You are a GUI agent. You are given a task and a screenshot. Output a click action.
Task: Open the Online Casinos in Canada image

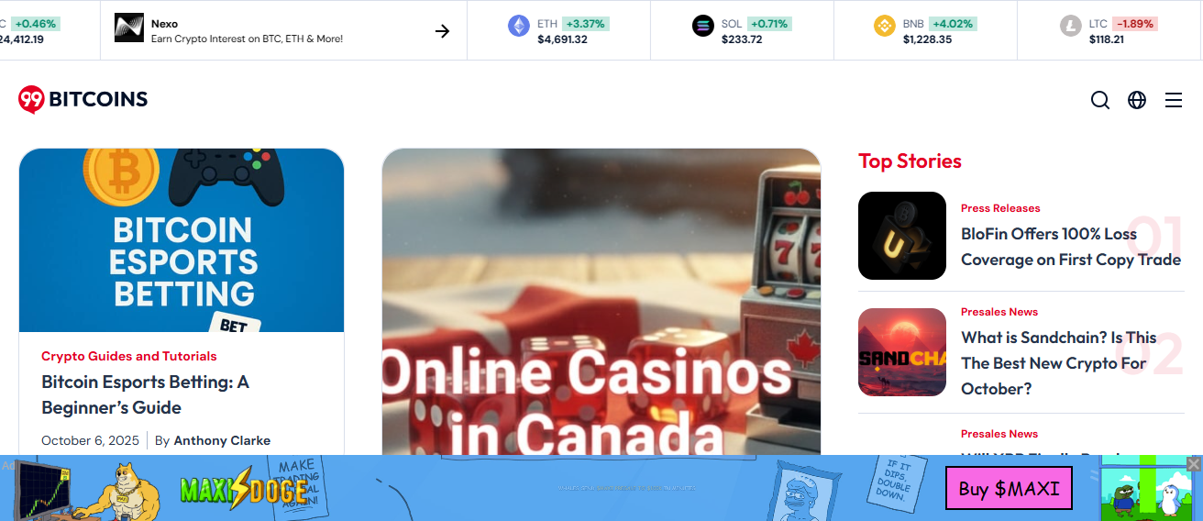coord(601,302)
